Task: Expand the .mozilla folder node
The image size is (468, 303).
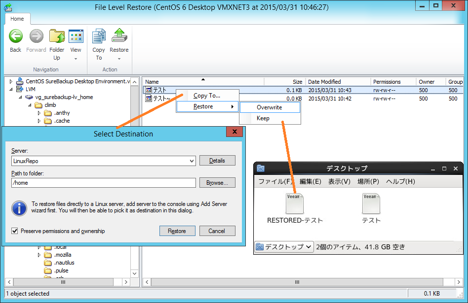Action: 39,255
